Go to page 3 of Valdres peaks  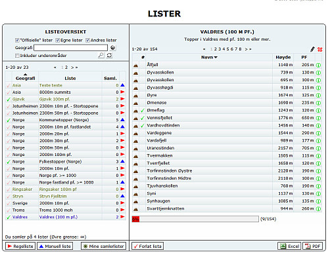click(220, 49)
